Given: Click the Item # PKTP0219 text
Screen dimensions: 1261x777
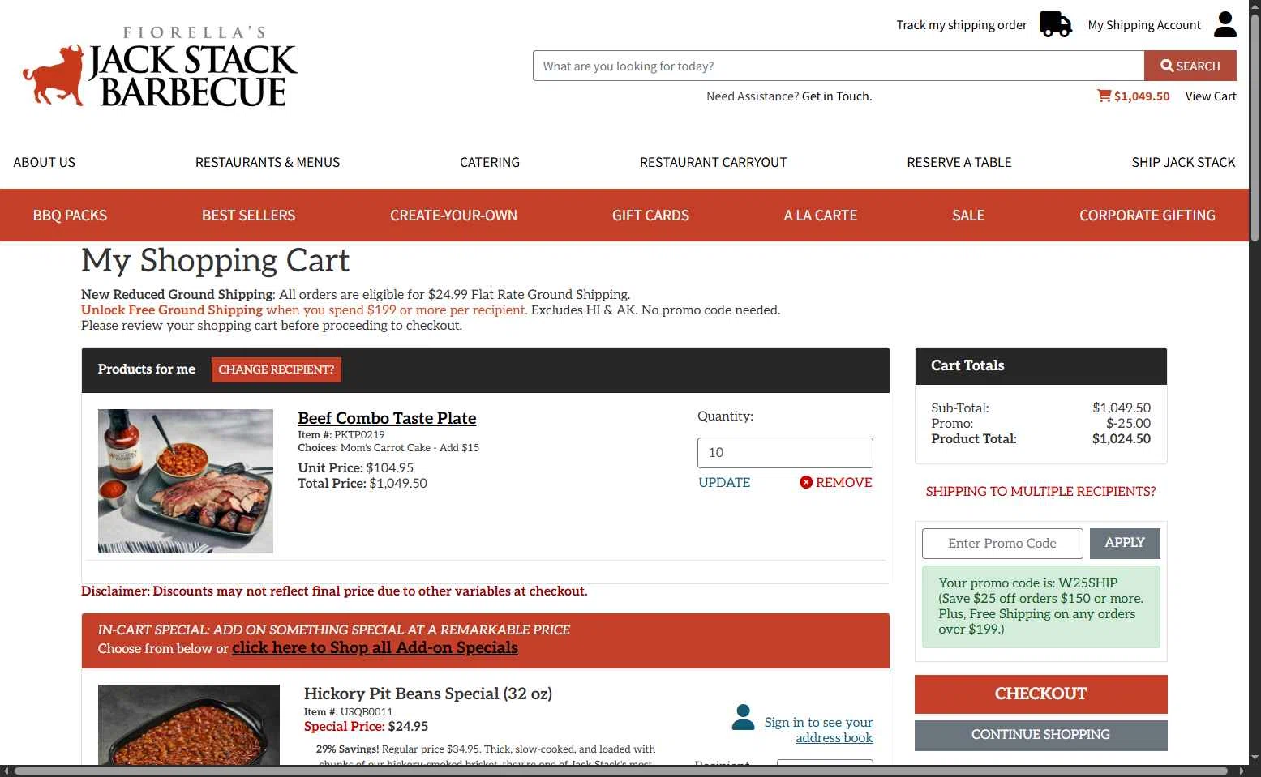Looking at the screenshot, I should (341, 435).
